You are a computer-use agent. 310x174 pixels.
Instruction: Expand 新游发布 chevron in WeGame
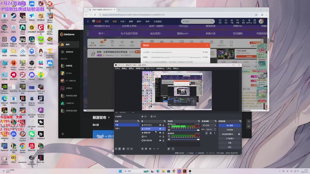pos(109,118)
